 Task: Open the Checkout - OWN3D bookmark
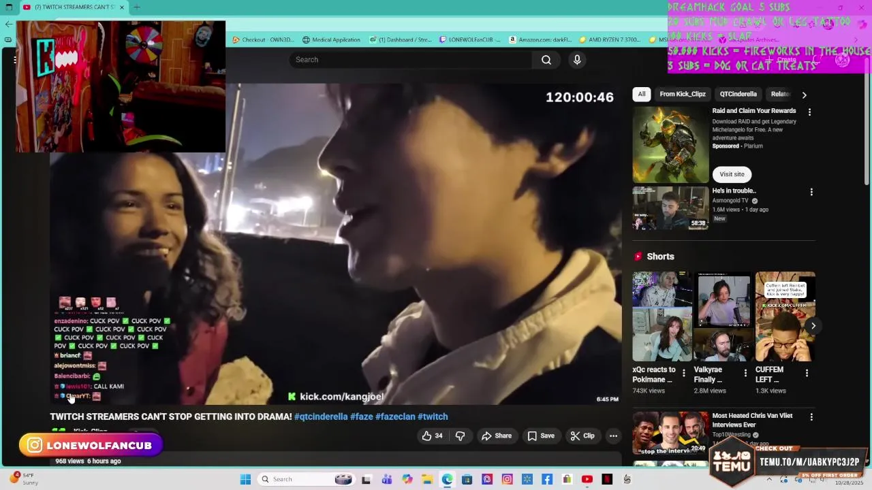coord(264,39)
